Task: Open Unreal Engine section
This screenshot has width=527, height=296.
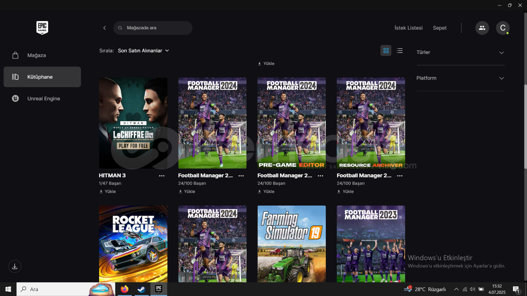Action: point(42,98)
